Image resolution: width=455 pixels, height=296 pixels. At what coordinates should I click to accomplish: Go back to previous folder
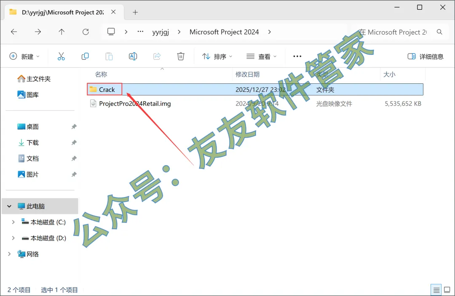point(14,32)
